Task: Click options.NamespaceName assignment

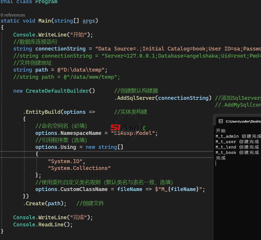Action: pyautogui.click(x=96, y=133)
